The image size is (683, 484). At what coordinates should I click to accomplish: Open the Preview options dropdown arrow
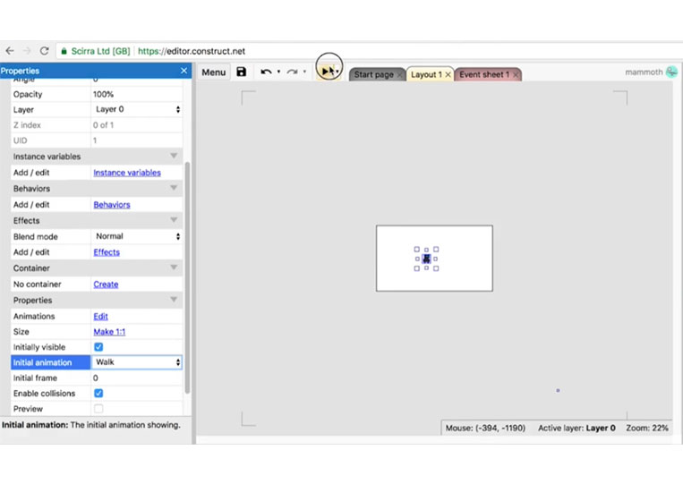pyautogui.click(x=337, y=72)
